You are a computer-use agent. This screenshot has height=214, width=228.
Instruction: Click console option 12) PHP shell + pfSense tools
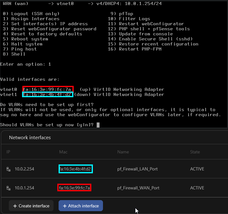pyautogui.click(x=149, y=29)
